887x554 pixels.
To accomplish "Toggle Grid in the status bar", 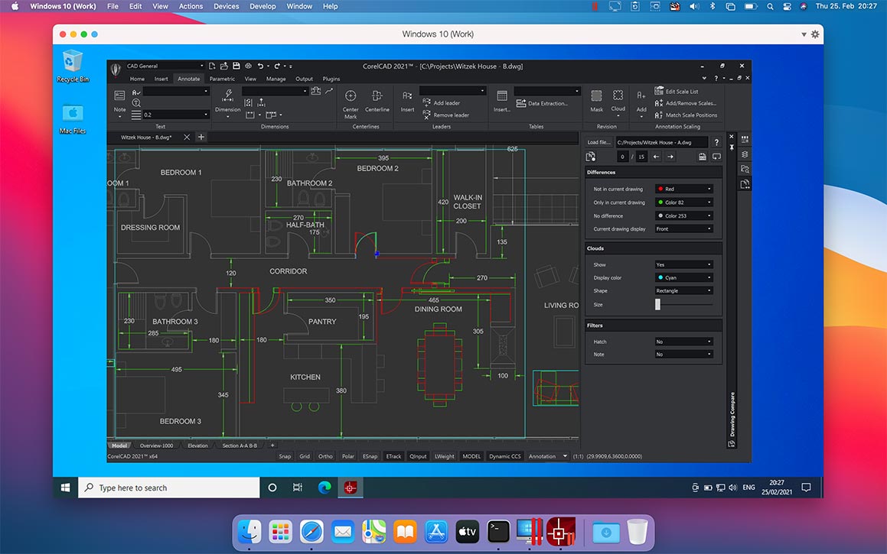I will click(305, 456).
